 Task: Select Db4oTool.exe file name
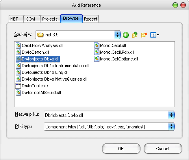click(35, 86)
